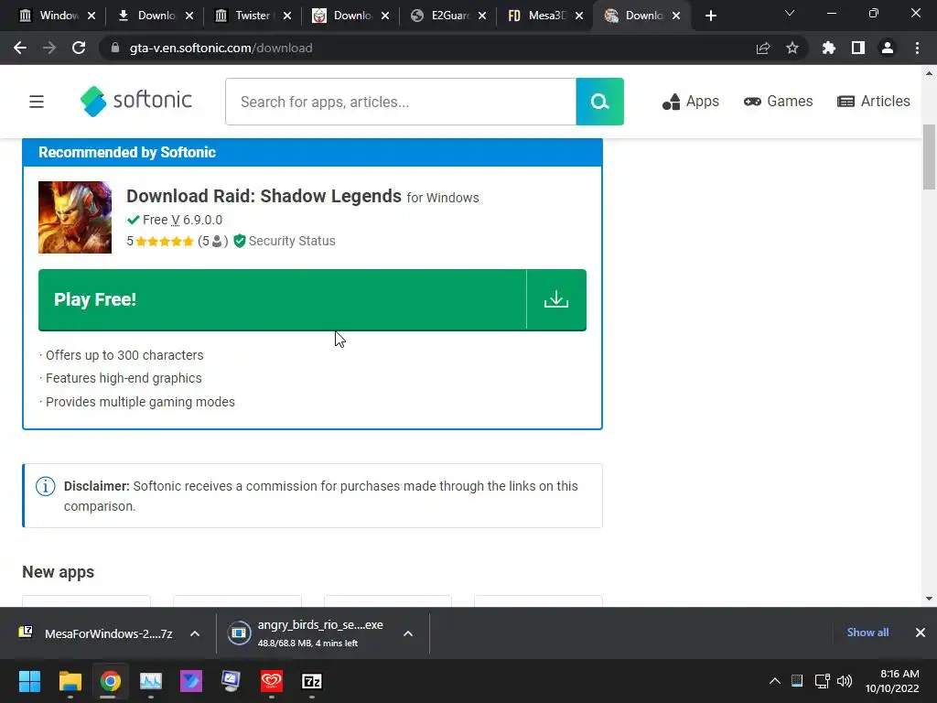Click the address bar URL
Viewport: 937px width, 703px height.
click(221, 48)
